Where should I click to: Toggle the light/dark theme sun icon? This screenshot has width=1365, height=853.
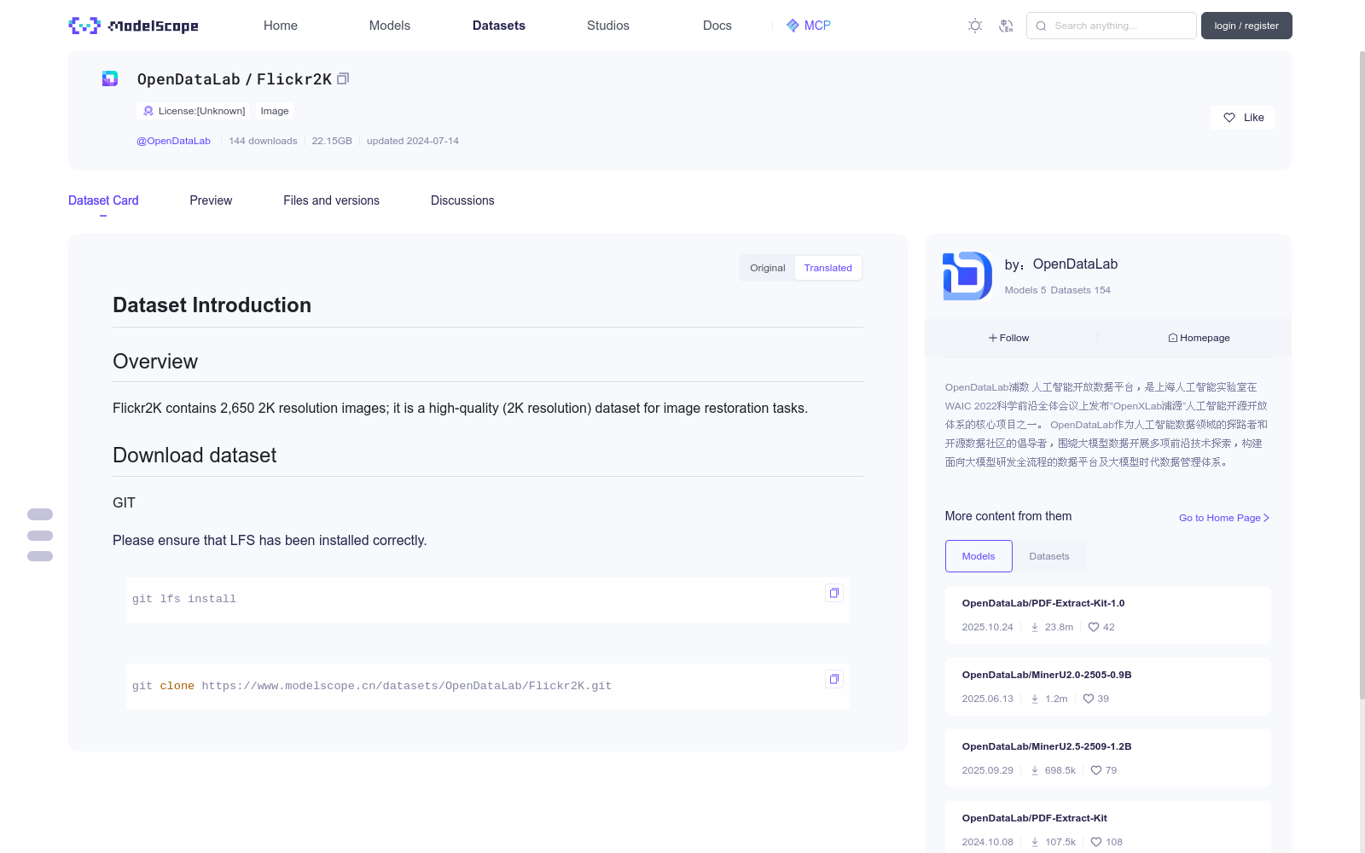tap(975, 26)
